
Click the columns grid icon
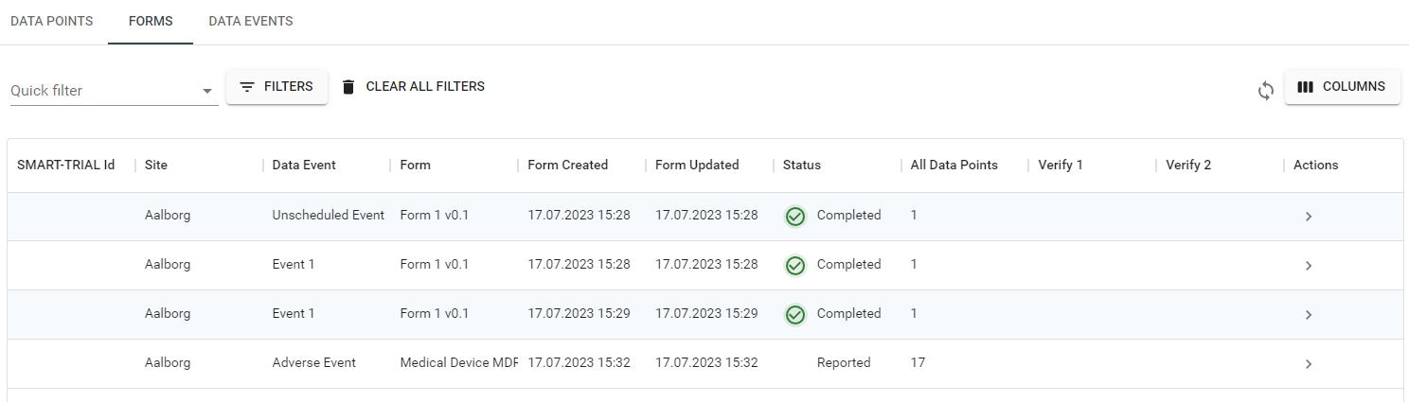[1305, 87]
